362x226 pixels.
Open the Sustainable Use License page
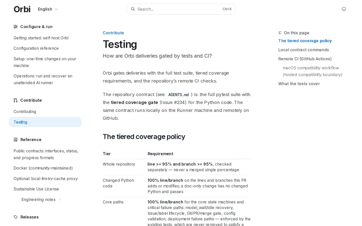[36, 189]
